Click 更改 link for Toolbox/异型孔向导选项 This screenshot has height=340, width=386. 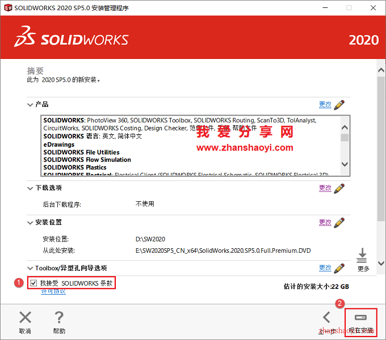(325, 268)
